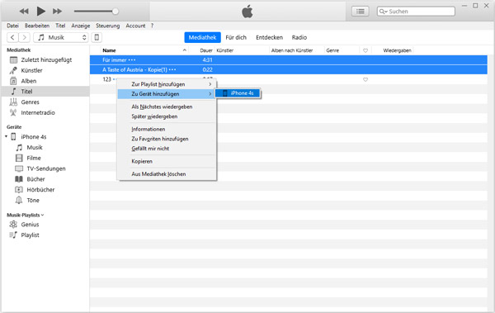Expand Zur Playlist hinzufügen submenu
495x313 pixels.
[167, 84]
